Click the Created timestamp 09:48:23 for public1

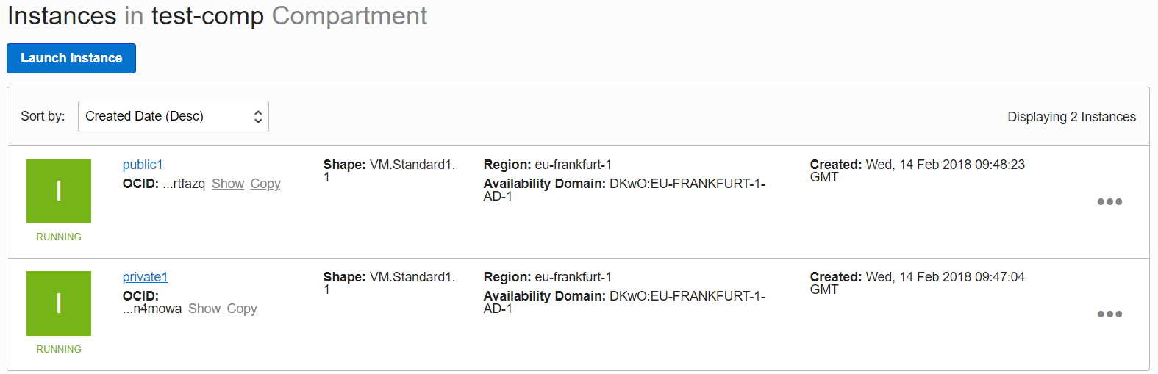click(918, 170)
